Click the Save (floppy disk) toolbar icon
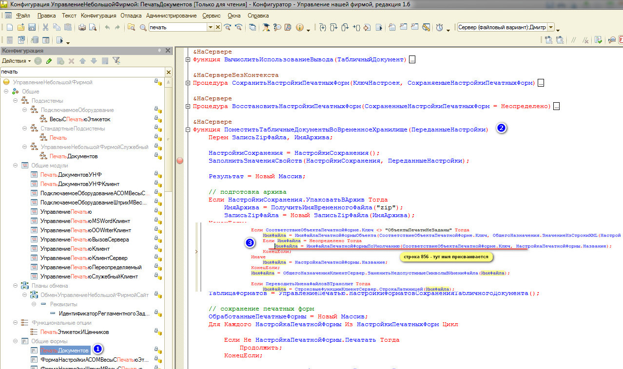 (32, 27)
